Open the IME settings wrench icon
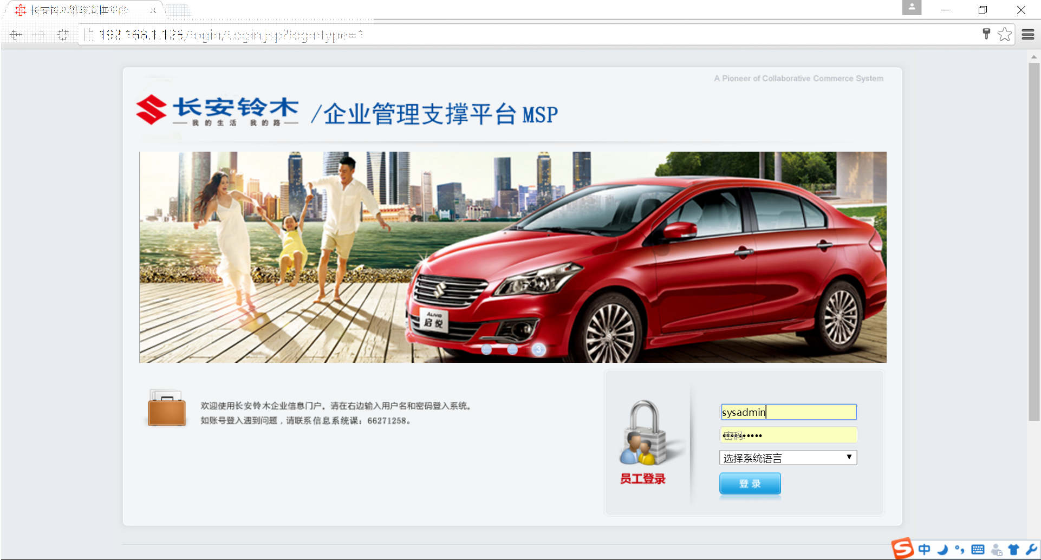 [1031, 550]
